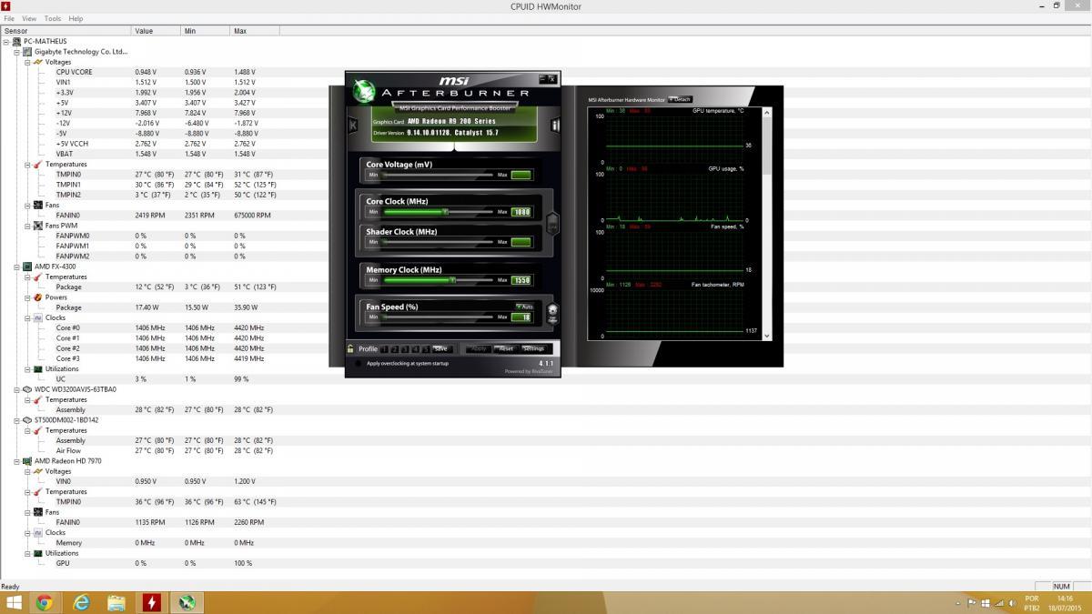Open the Help menu
This screenshot has width=1092, height=614.
(76, 18)
